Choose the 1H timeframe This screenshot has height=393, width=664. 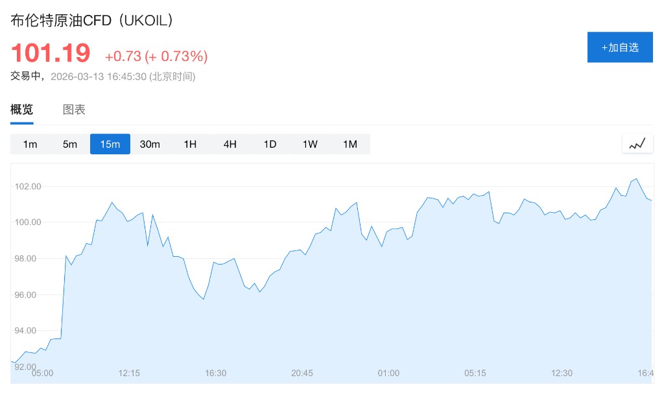pyautogui.click(x=190, y=144)
